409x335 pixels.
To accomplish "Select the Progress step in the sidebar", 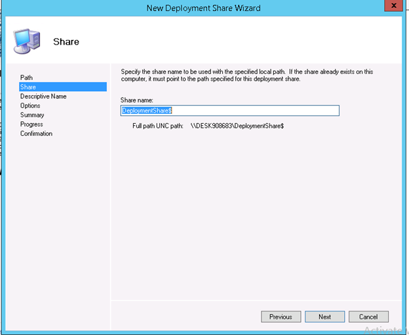I will coord(31,124).
